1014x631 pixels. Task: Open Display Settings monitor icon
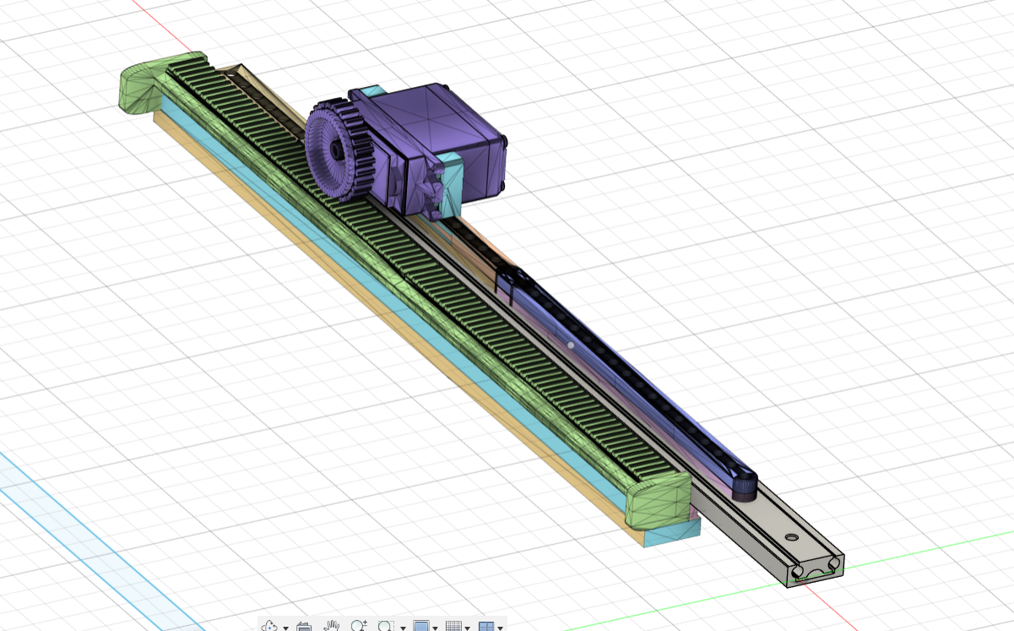coord(421,626)
